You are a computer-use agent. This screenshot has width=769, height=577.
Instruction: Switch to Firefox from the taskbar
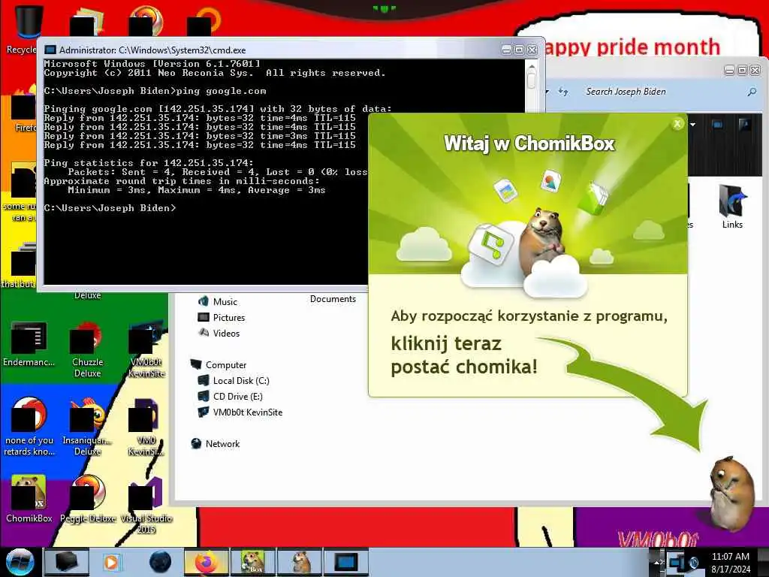(x=207, y=562)
